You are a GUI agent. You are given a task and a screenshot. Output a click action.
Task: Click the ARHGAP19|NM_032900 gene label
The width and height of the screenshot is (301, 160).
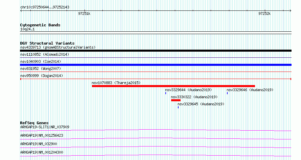click(39, 144)
